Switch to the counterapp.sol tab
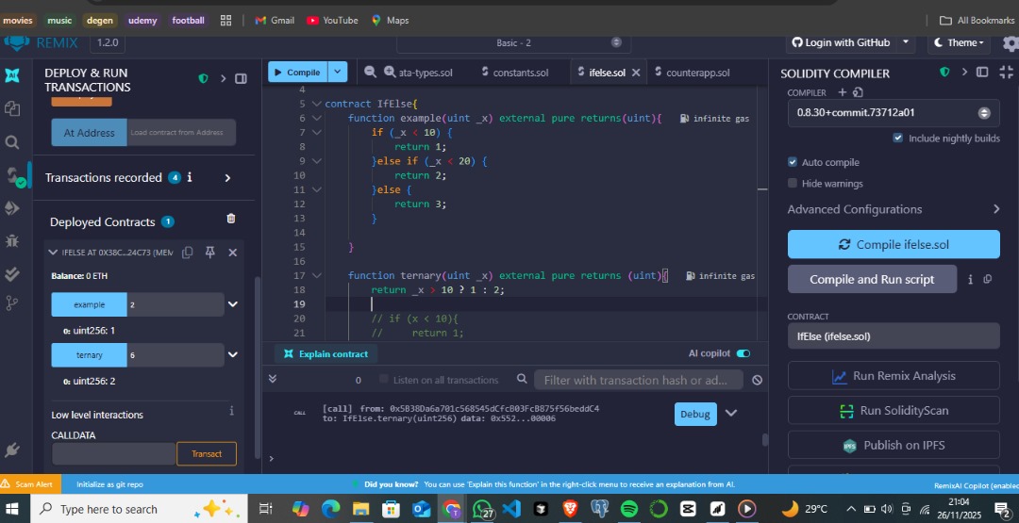The height and width of the screenshot is (523, 1019). tap(693, 73)
